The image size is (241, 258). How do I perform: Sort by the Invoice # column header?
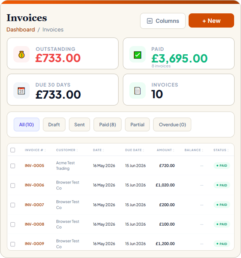click(x=35, y=150)
